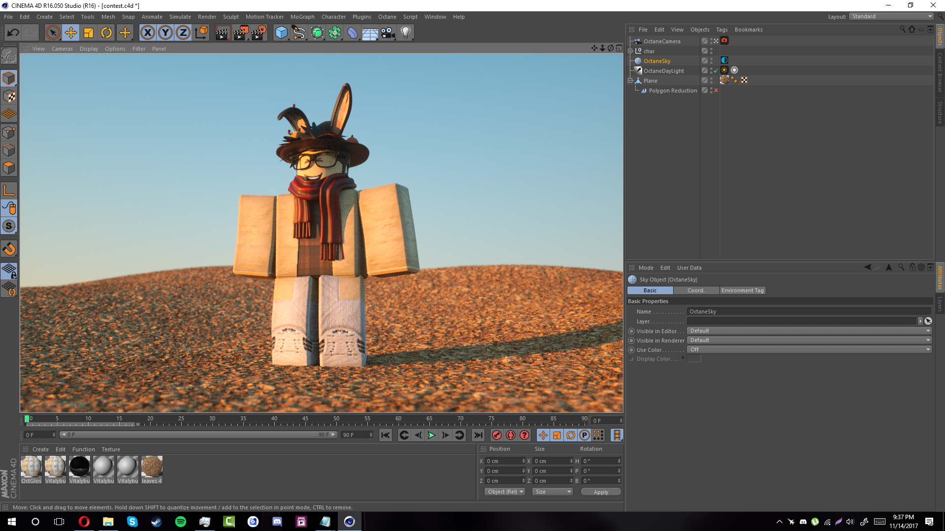Click OctaneCamera's red camera tag
This screenshot has height=531, width=945.
click(x=724, y=41)
